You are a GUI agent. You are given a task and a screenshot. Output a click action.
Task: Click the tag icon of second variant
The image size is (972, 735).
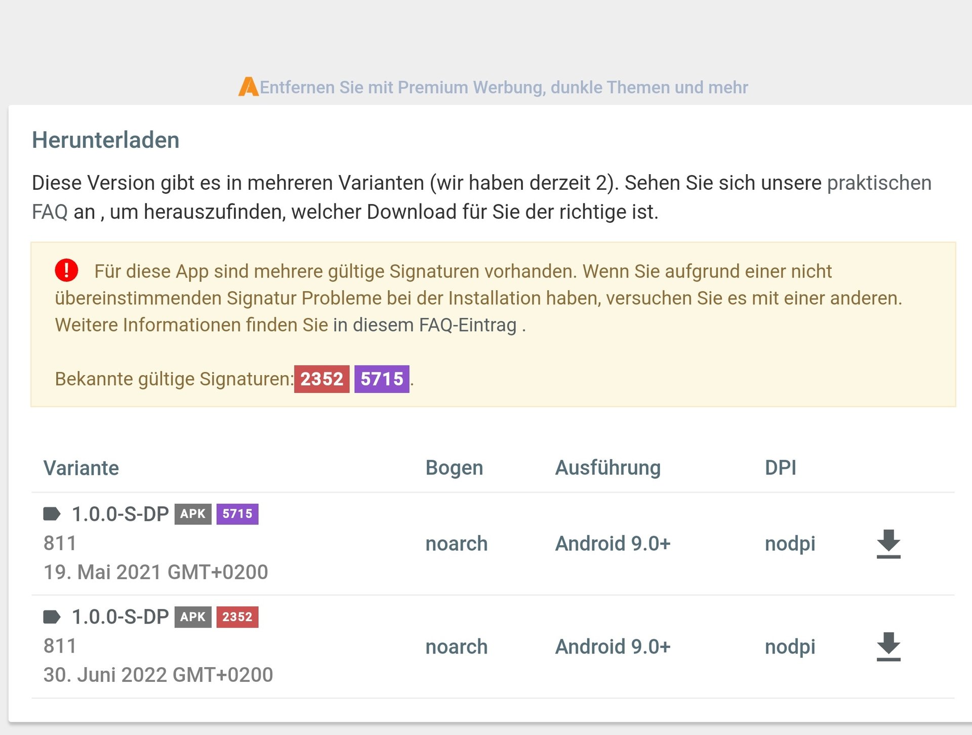tap(52, 617)
